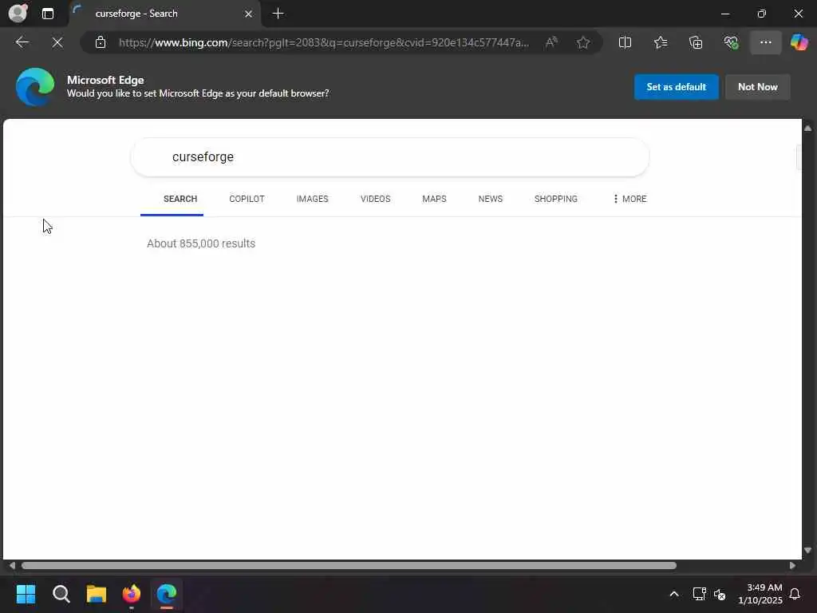Click the curseforge search box
The width and height of the screenshot is (817, 613).
click(x=389, y=157)
